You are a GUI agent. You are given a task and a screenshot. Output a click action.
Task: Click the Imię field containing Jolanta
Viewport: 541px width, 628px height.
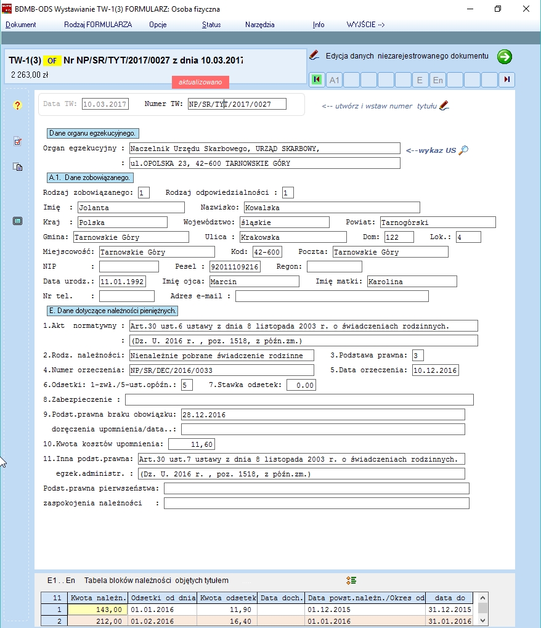coord(131,208)
